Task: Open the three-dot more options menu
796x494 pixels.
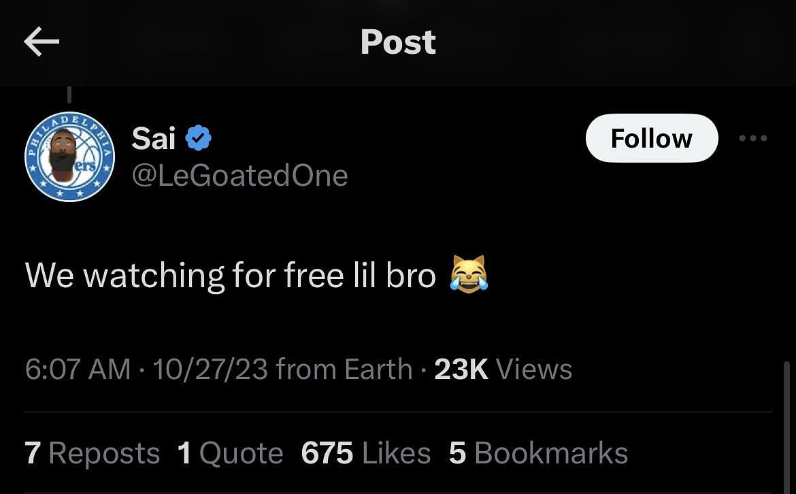Action: [753, 138]
